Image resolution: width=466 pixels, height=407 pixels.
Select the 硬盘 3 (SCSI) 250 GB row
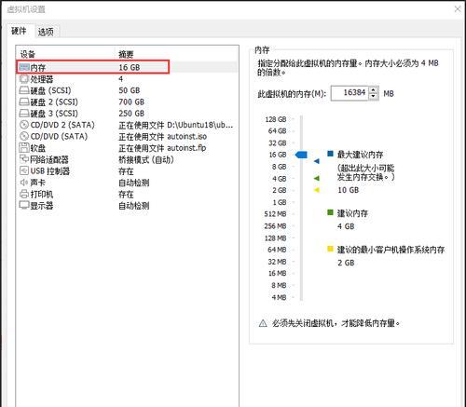[x=127, y=114]
